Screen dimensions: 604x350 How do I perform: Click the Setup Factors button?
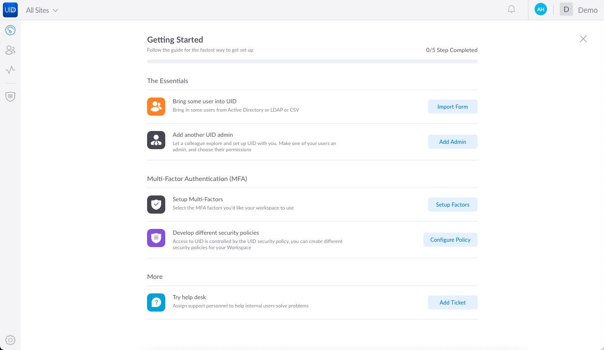pos(452,205)
